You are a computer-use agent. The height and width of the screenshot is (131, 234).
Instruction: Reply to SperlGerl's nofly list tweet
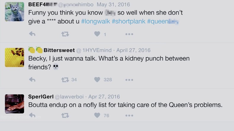click(x=32, y=115)
